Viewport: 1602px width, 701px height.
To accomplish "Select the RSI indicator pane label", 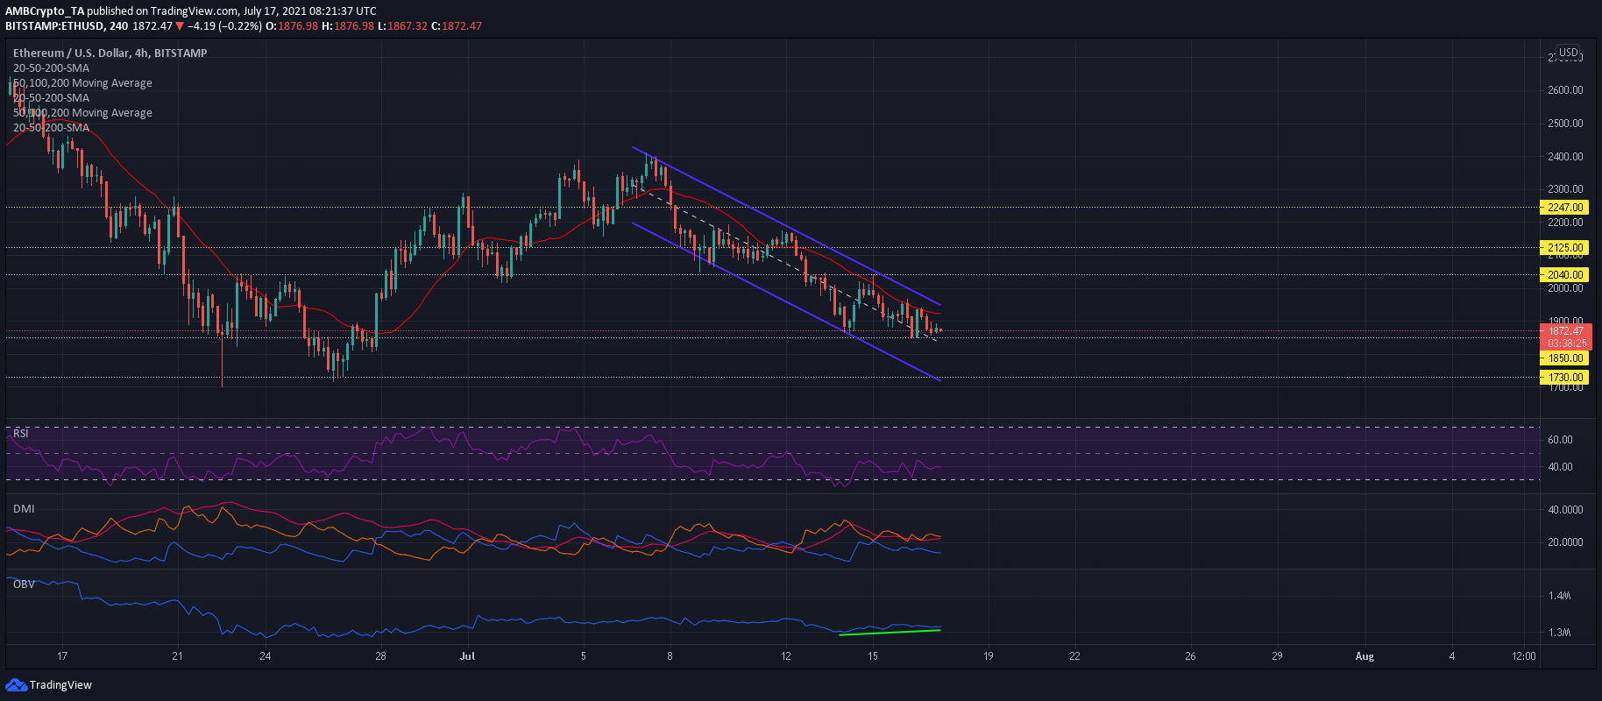I will coord(20,434).
